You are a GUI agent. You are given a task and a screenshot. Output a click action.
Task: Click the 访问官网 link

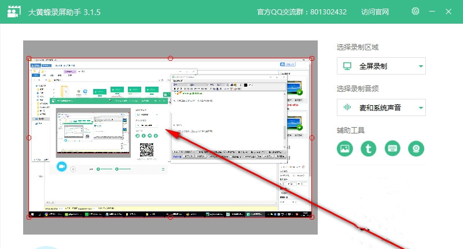click(375, 12)
